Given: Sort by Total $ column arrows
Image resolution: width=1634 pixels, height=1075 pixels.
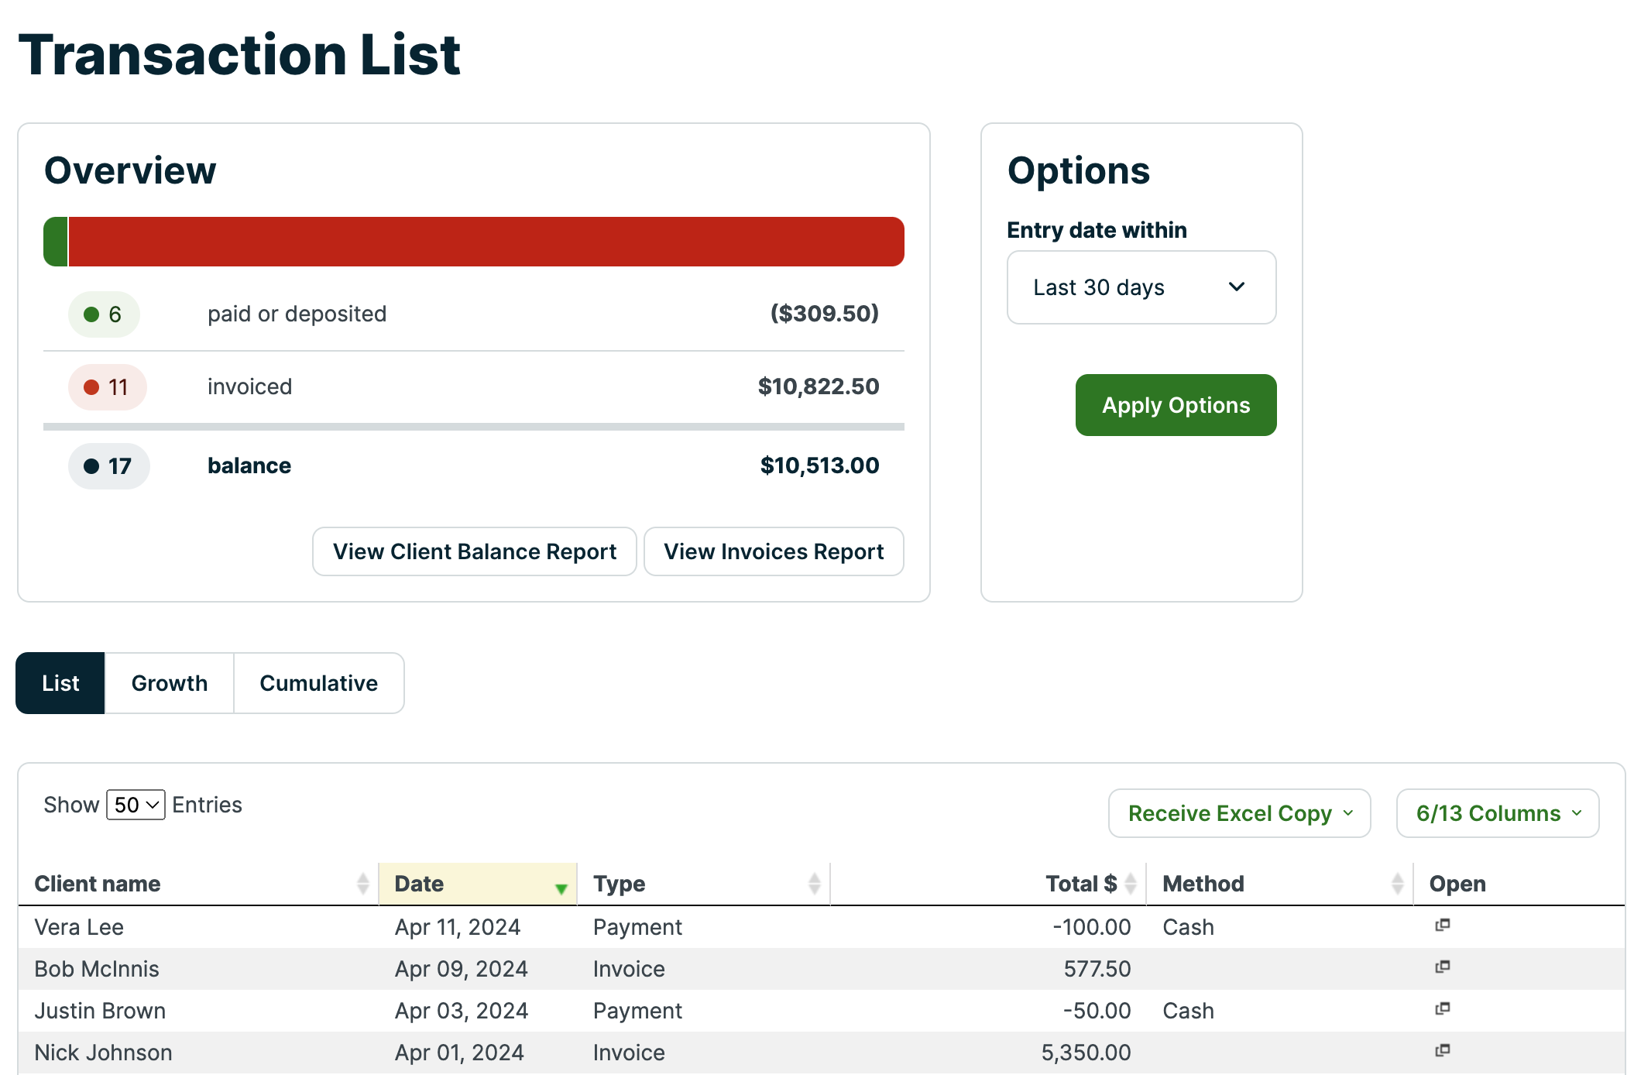Looking at the screenshot, I should pos(1131,884).
